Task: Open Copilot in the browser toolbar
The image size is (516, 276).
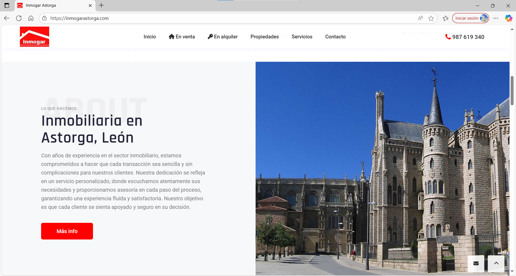Action: tap(508, 18)
